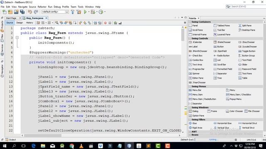The image size is (266, 149).
Task: Select Table component in Palette
Action: point(243,78)
